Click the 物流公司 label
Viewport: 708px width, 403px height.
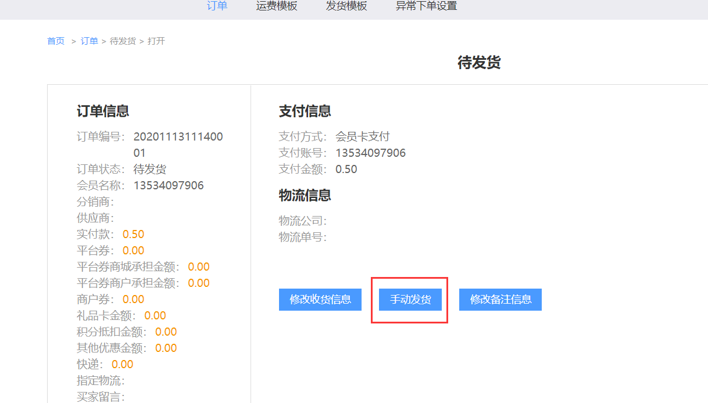pos(303,221)
